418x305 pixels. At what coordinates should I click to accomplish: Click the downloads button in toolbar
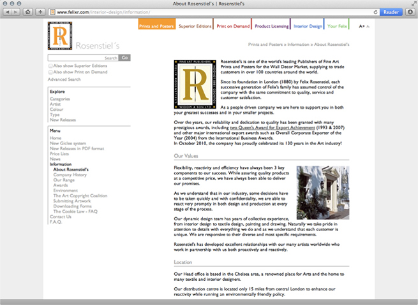(410, 12)
